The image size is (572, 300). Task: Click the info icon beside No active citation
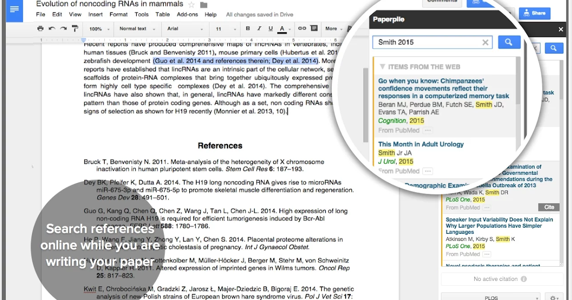(524, 279)
